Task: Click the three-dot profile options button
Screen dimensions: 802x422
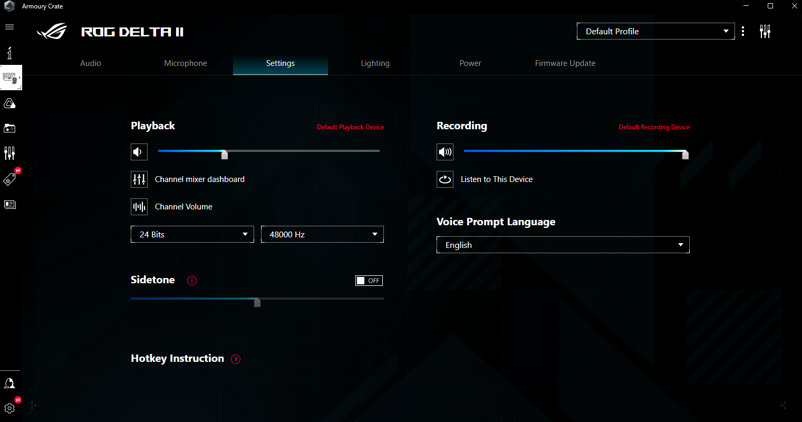Action: tap(743, 32)
